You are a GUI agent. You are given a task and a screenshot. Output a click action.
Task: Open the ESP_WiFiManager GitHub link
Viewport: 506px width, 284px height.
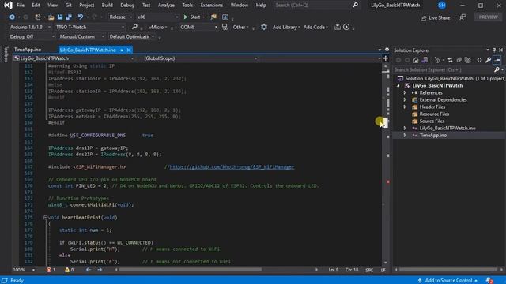[232, 166]
